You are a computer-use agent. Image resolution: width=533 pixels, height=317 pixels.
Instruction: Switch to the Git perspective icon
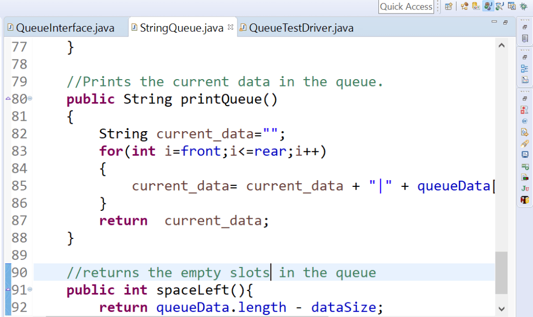click(476, 6)
